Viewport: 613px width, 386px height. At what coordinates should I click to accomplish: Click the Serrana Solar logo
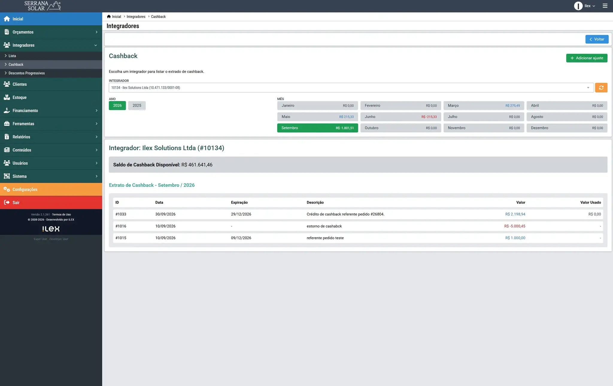point(42,6)
